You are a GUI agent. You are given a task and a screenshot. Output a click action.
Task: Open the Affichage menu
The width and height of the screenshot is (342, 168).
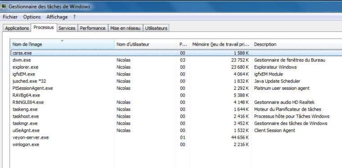pos(57,17)
